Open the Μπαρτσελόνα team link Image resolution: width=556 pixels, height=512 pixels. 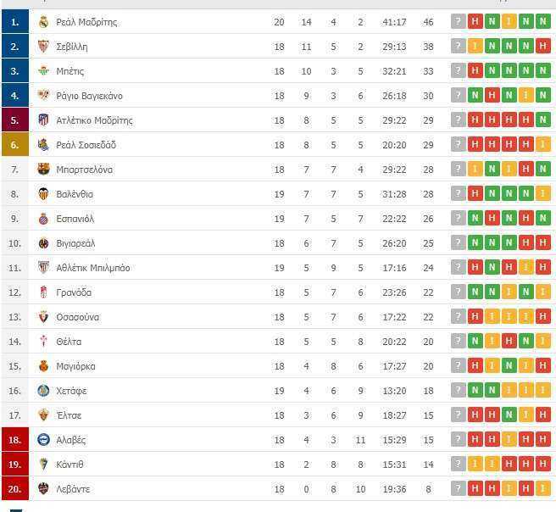click(85, 170)
